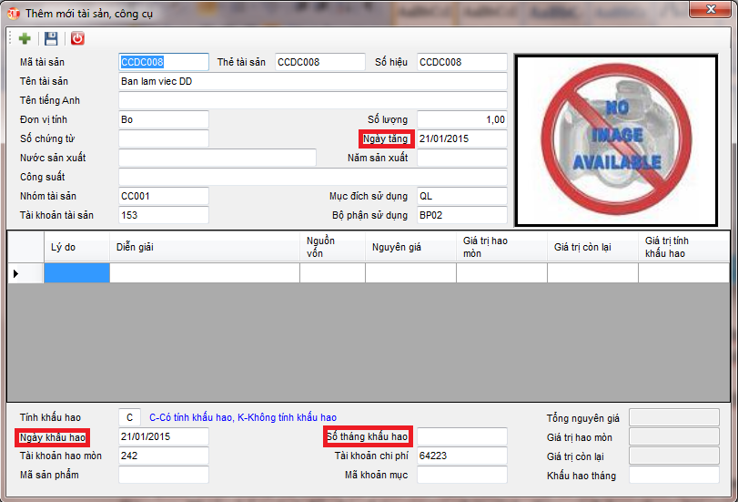Click the Tên tài sản field
738x502 pixels.
tap(312, 81)
